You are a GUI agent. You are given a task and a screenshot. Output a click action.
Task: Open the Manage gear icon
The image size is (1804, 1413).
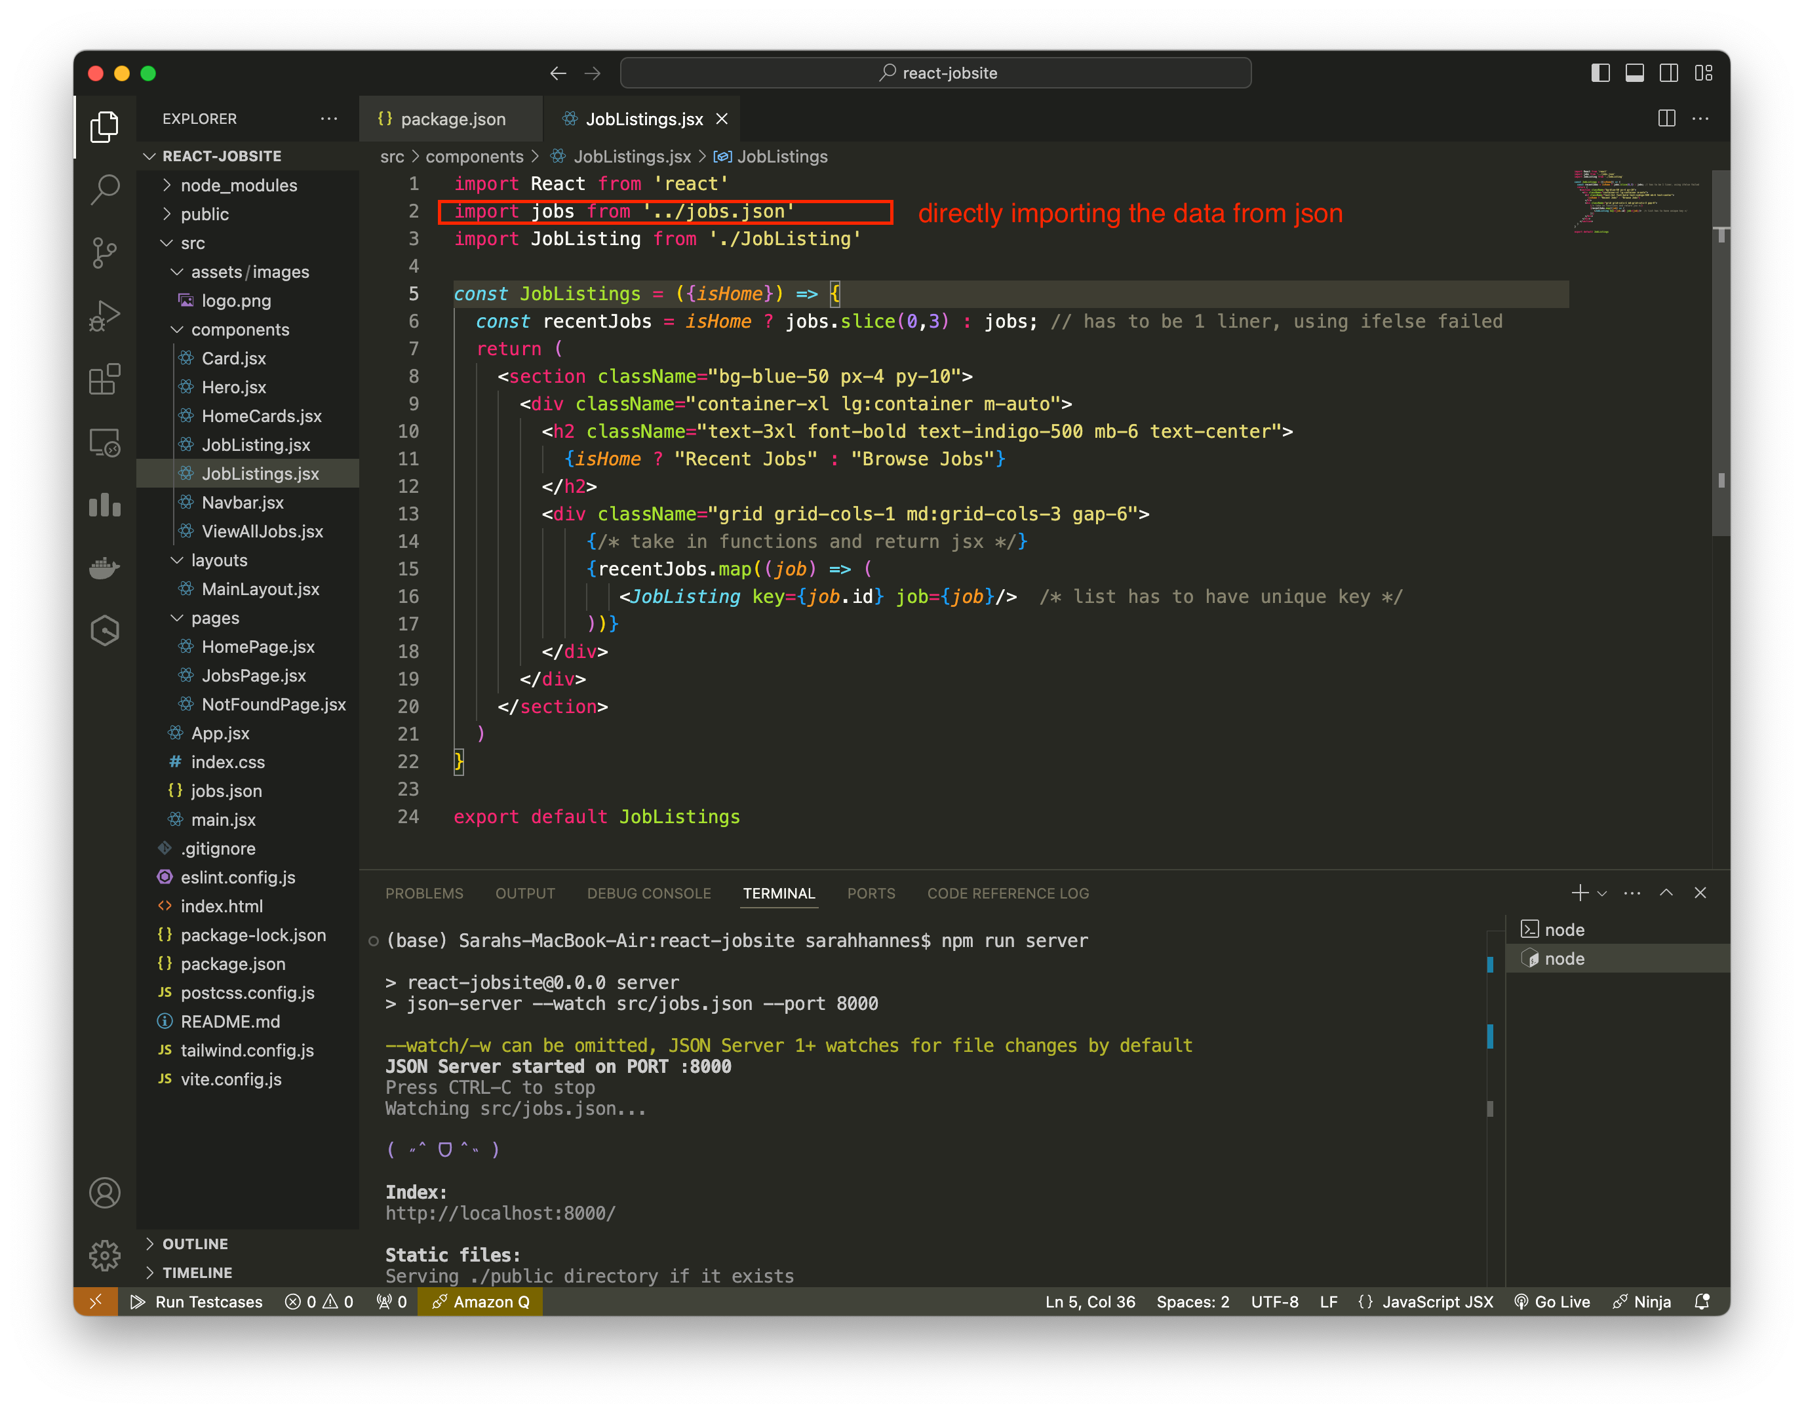click(104, 1255)
